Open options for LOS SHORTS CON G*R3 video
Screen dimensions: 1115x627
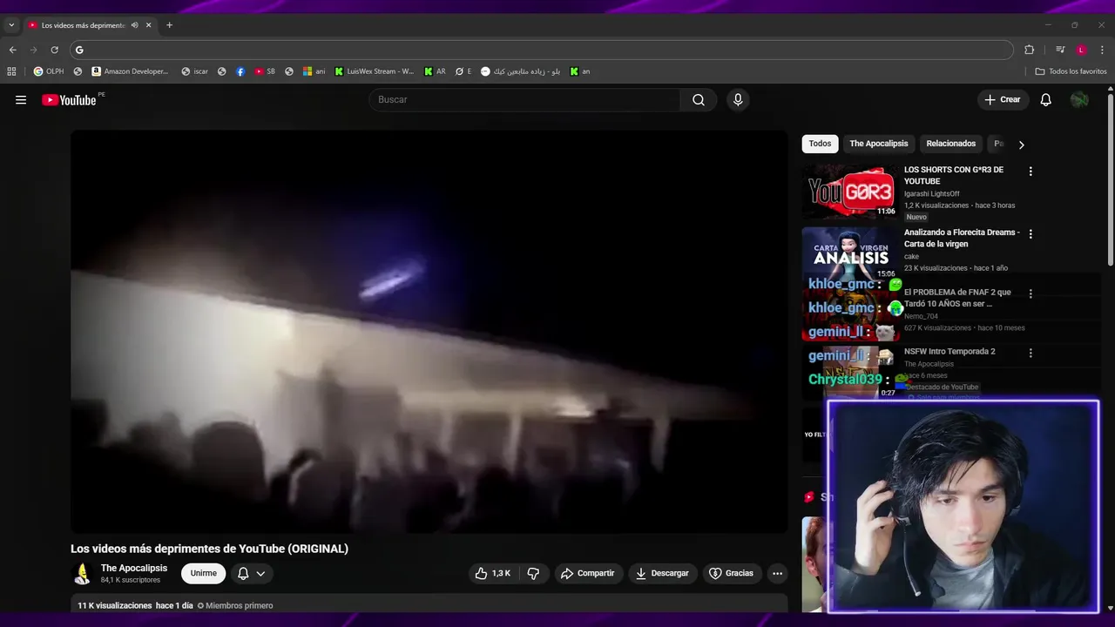(x=1031, y=172)
